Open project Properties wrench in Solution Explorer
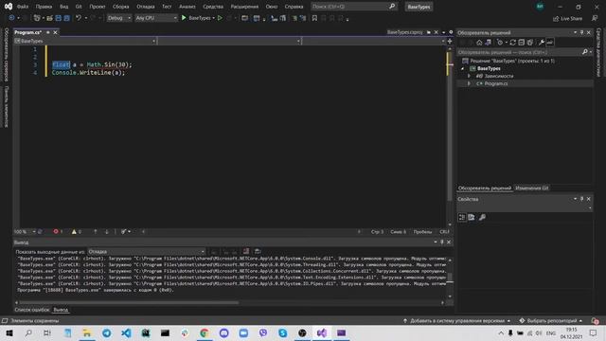606x341 pixels. pos(541,42)
